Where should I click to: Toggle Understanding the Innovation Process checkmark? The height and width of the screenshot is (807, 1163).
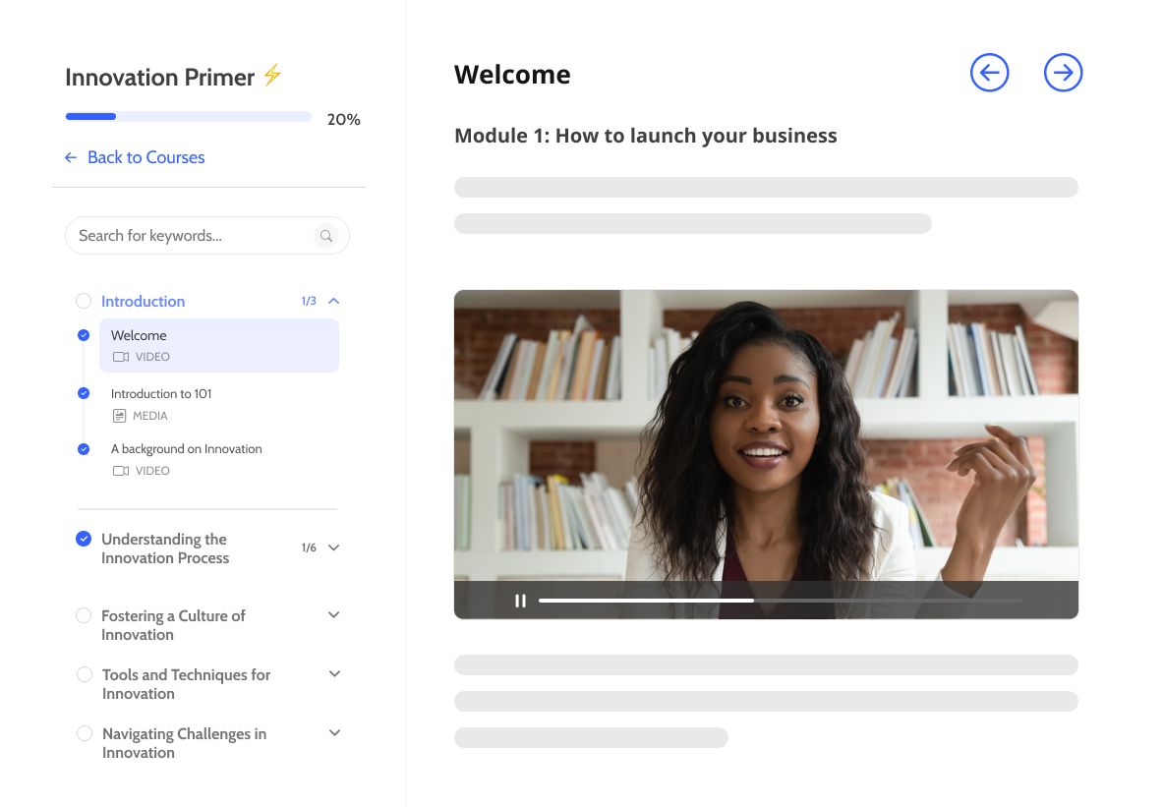pos(84,539)
